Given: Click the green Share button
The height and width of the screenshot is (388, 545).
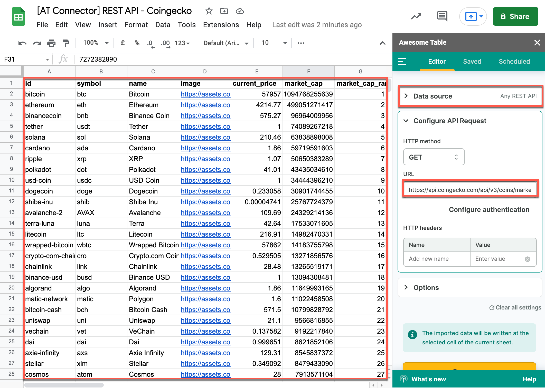Looking at the screenshot, I should tap(515, 16).
